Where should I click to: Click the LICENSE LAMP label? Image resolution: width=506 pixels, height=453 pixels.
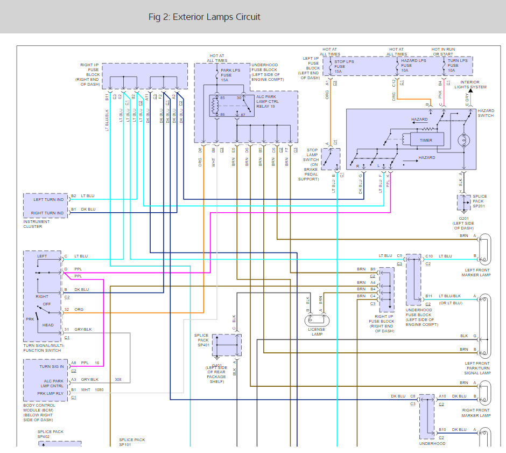[x=317, y=332]
